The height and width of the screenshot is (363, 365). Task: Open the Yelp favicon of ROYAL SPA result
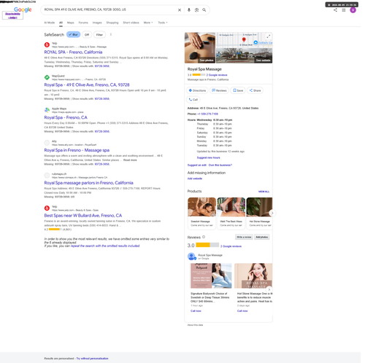(47, 44)
